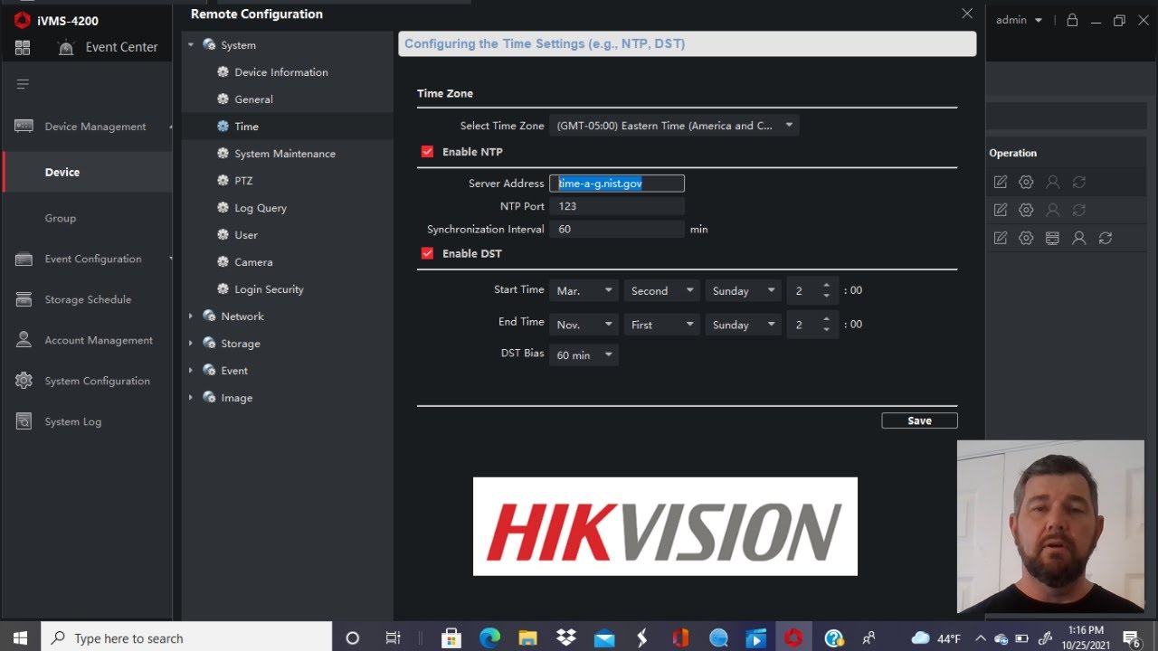The width and height of the screenshot is (1158, 651).
Task: Click the NTP Port field
Action: pyautogui.click(x=617, y=206)
